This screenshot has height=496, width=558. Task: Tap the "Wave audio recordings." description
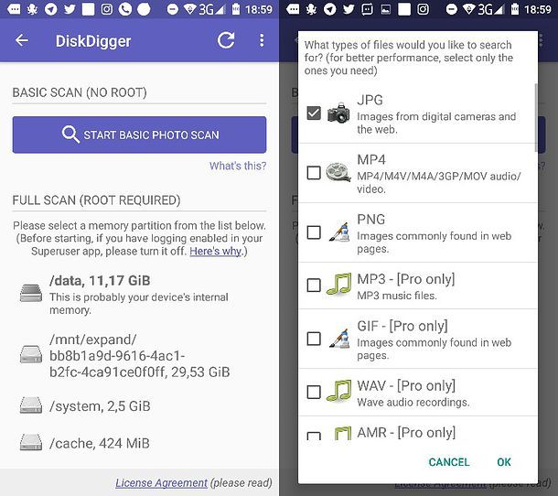coord(413,403)
